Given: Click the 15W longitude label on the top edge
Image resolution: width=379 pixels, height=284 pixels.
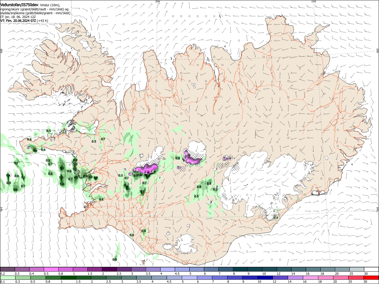Looking at the screenshot, I should 314,1.
